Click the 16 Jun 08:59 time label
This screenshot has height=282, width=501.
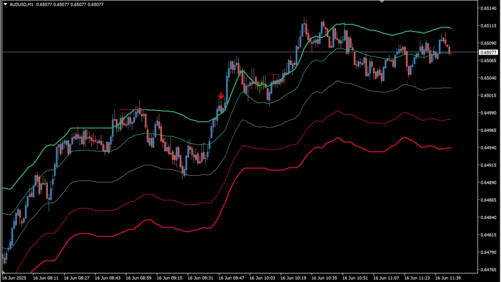[139, 278]
